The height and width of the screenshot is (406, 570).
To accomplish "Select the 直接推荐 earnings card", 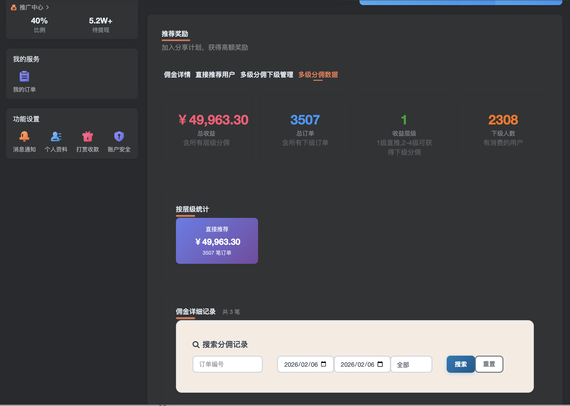I will click(217, 241).
